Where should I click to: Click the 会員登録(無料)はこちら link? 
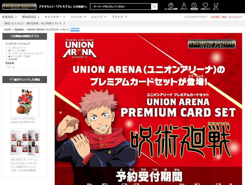(224, 17)
